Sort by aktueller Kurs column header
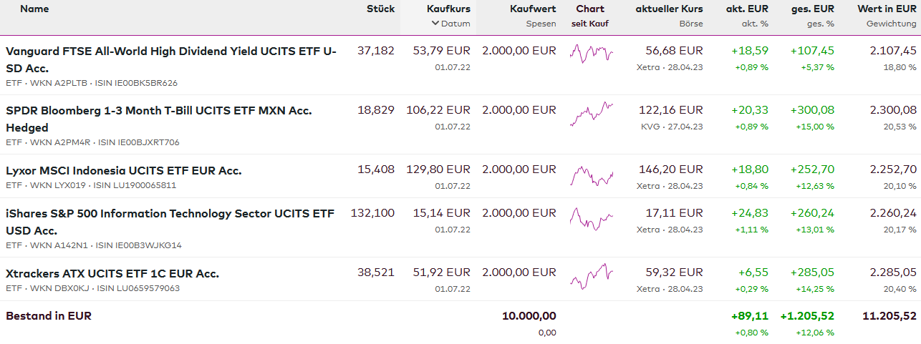Viewport: 921px width, 344px height. (669, 9)
